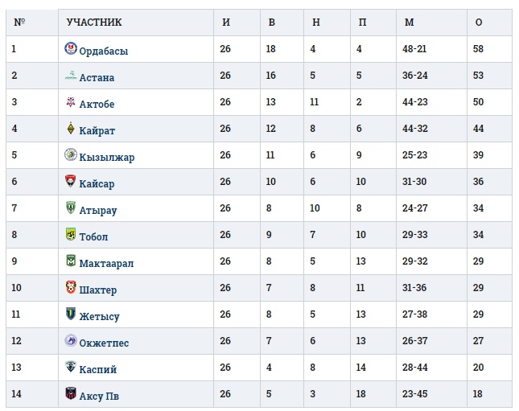
Task: Click the И games played header
Action: click(226, 23)
